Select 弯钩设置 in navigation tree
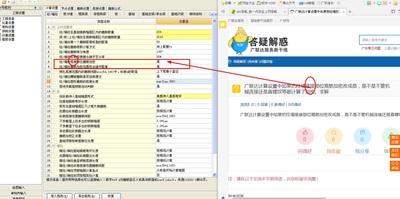 pyautogui.click(x=8, y=27)
